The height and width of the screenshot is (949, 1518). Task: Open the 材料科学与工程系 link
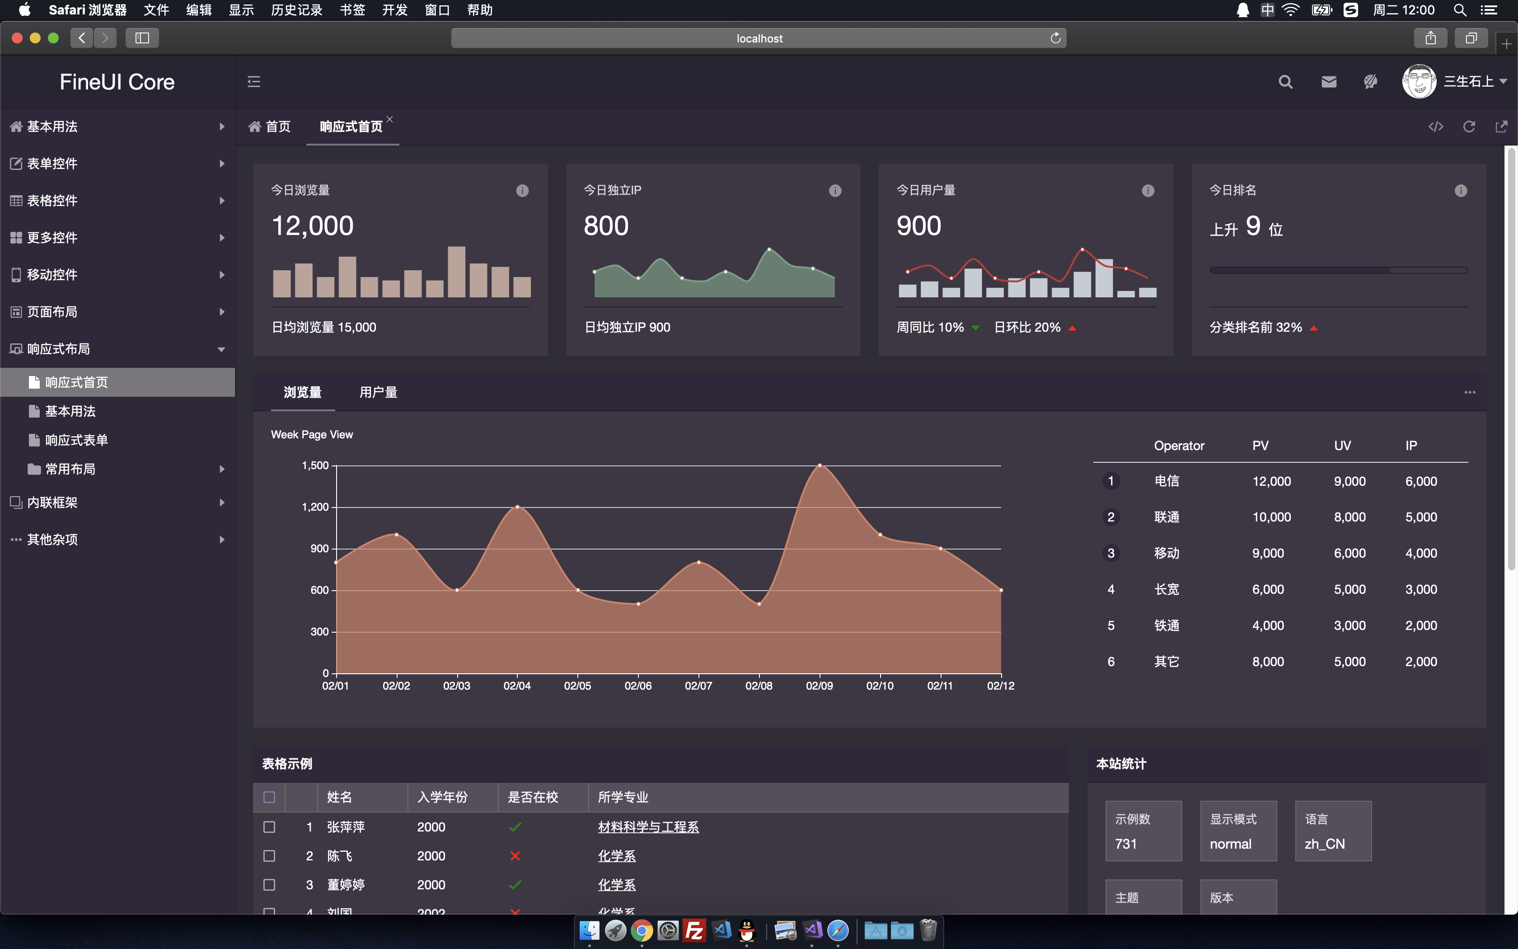click(648, 827)
